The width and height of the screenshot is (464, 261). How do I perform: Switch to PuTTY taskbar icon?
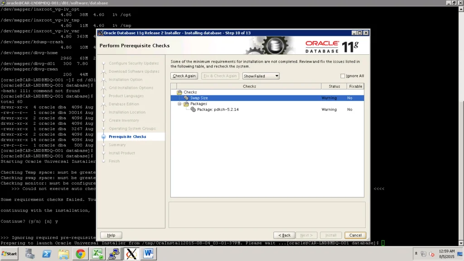(x=114, y=254)
